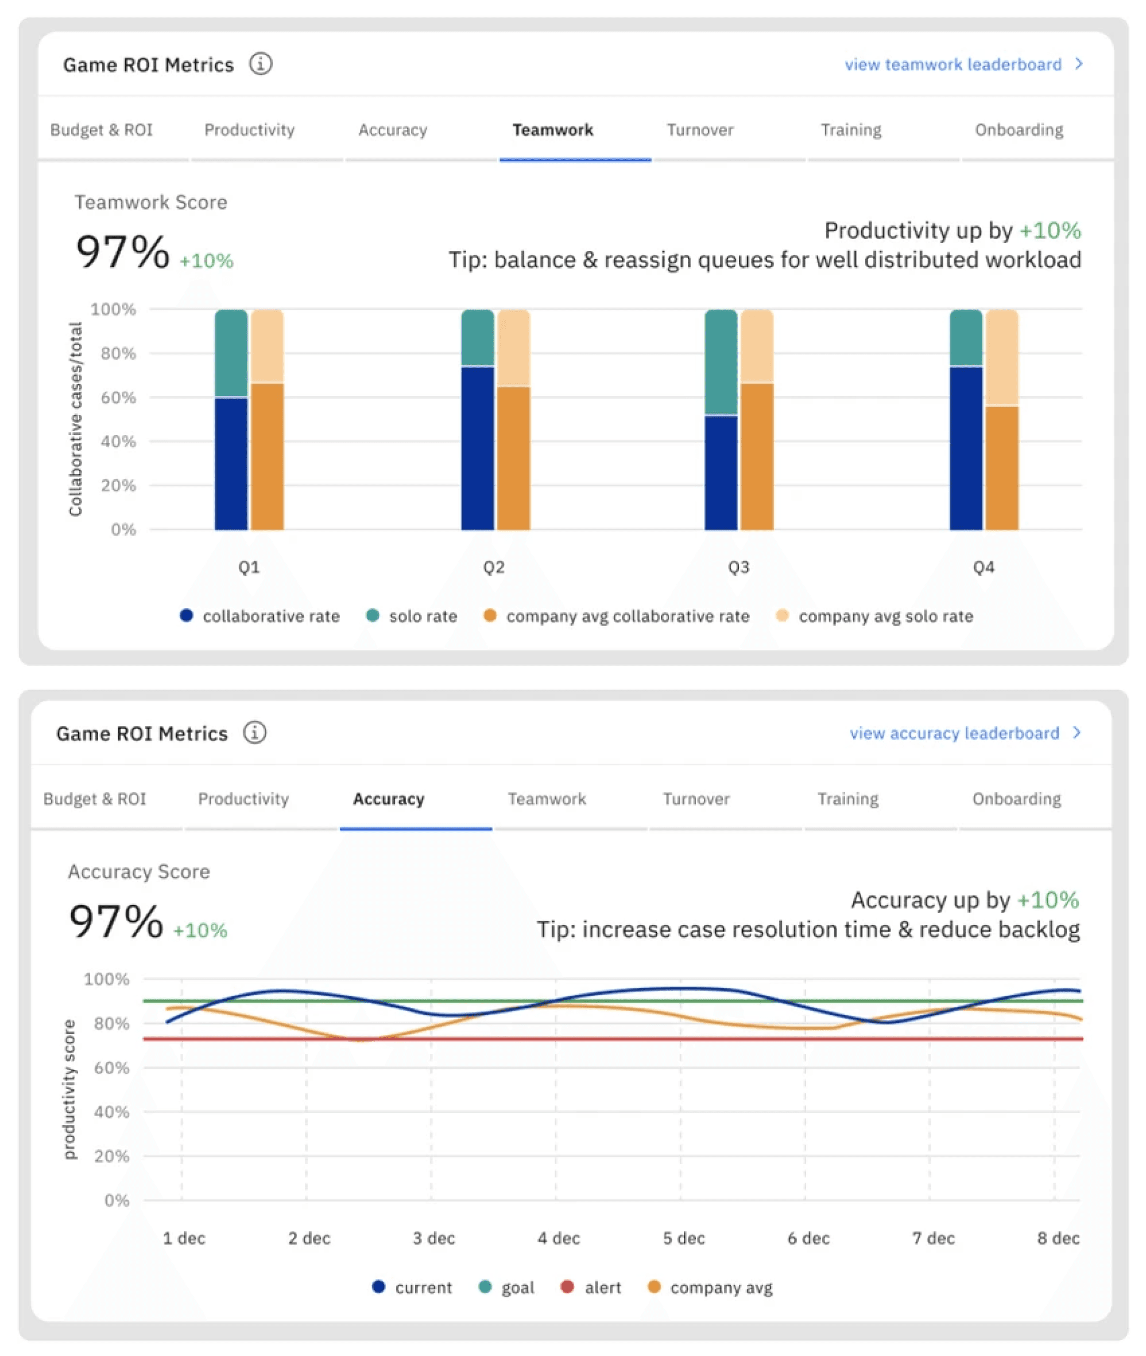This screenshot has height=1356, width=1146.
Task: Click the Q4 axis label
Action: point(984,568)
